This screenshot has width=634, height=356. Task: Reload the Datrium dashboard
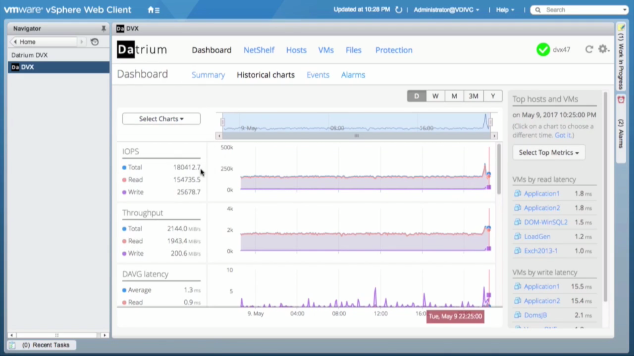[x=589, y=49]
